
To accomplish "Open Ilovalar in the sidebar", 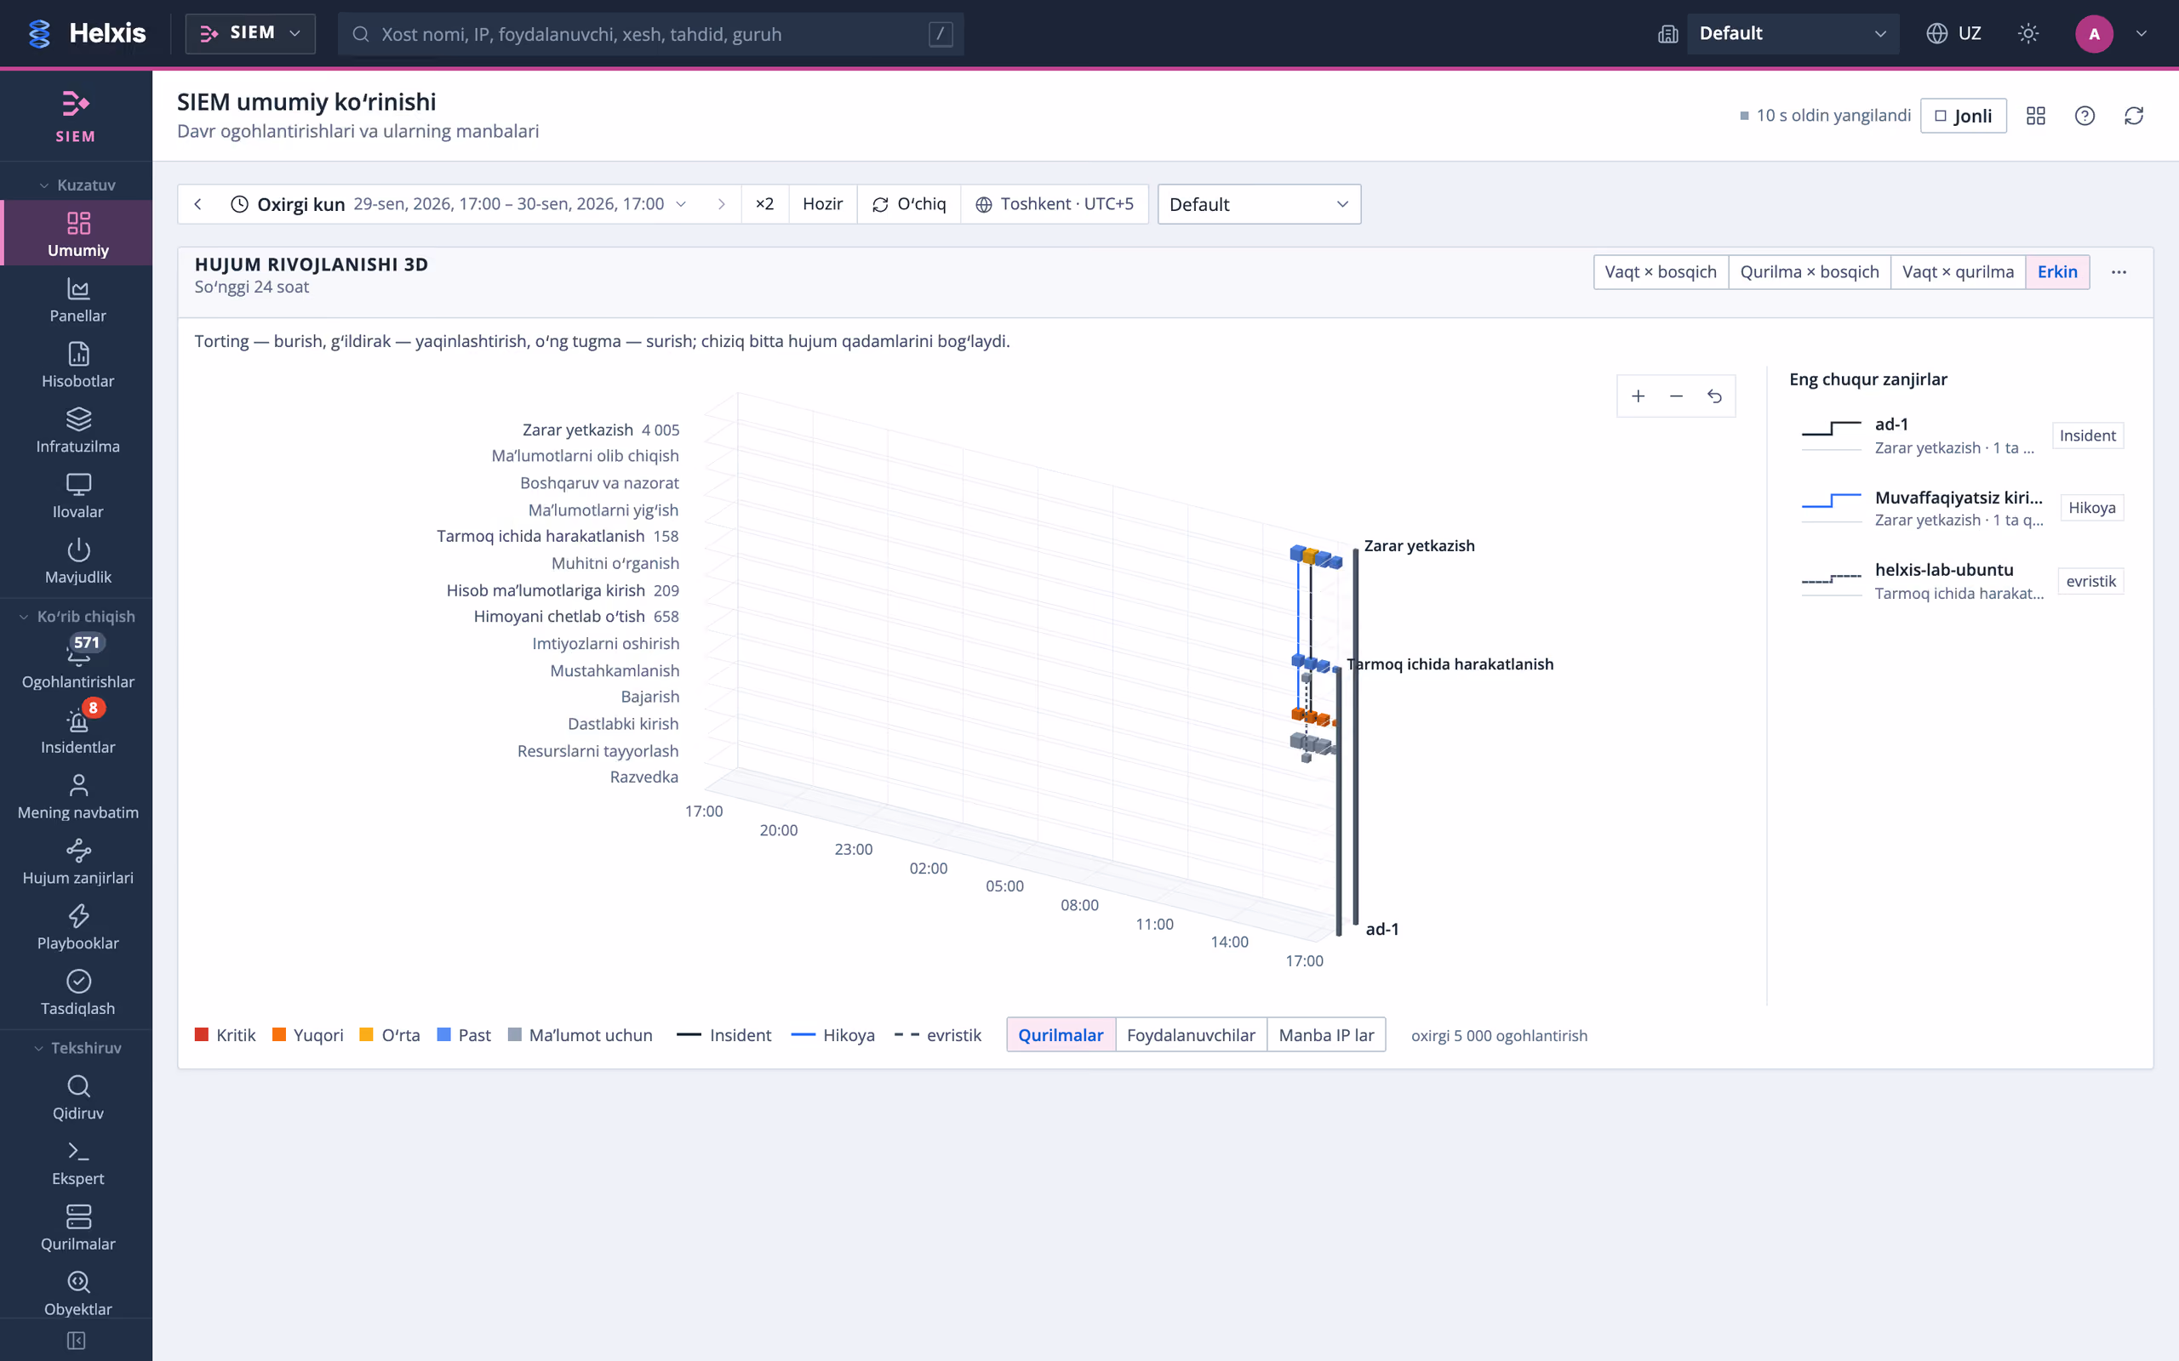I will click(77, 496).
